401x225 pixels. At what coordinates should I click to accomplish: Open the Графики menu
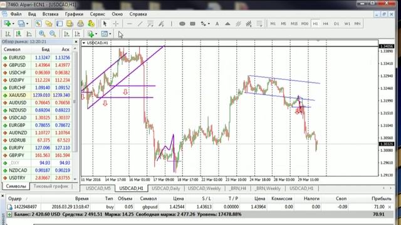point(74,14)
